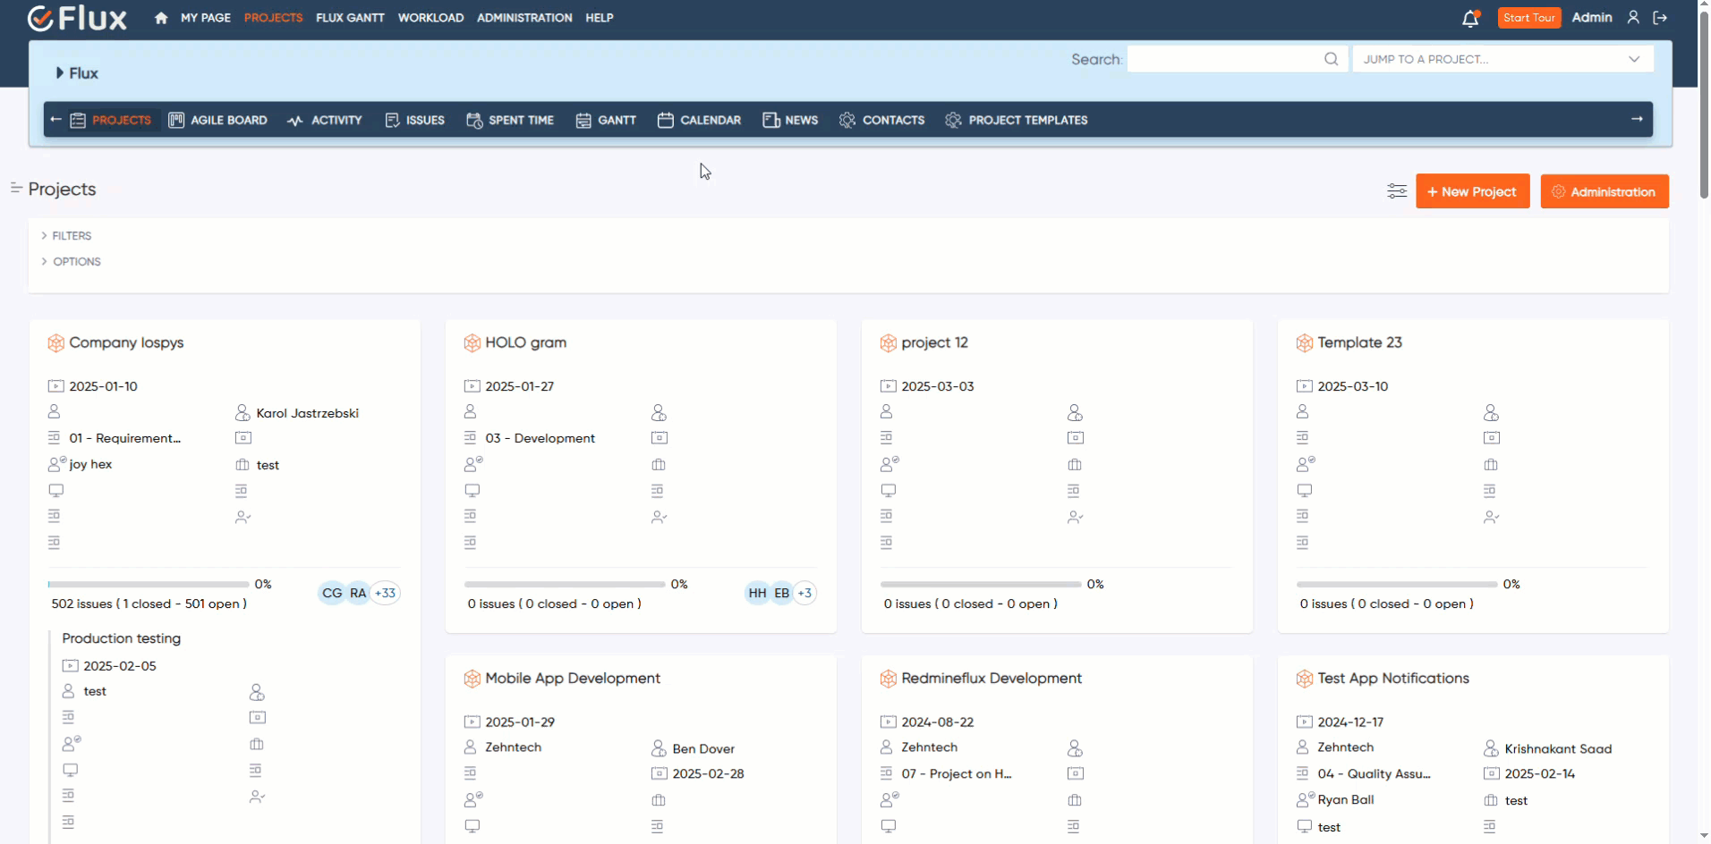The height and width of the screenshot is (844, 1711).
Task: Open the Spent Time tab
Action: [510, 120]
